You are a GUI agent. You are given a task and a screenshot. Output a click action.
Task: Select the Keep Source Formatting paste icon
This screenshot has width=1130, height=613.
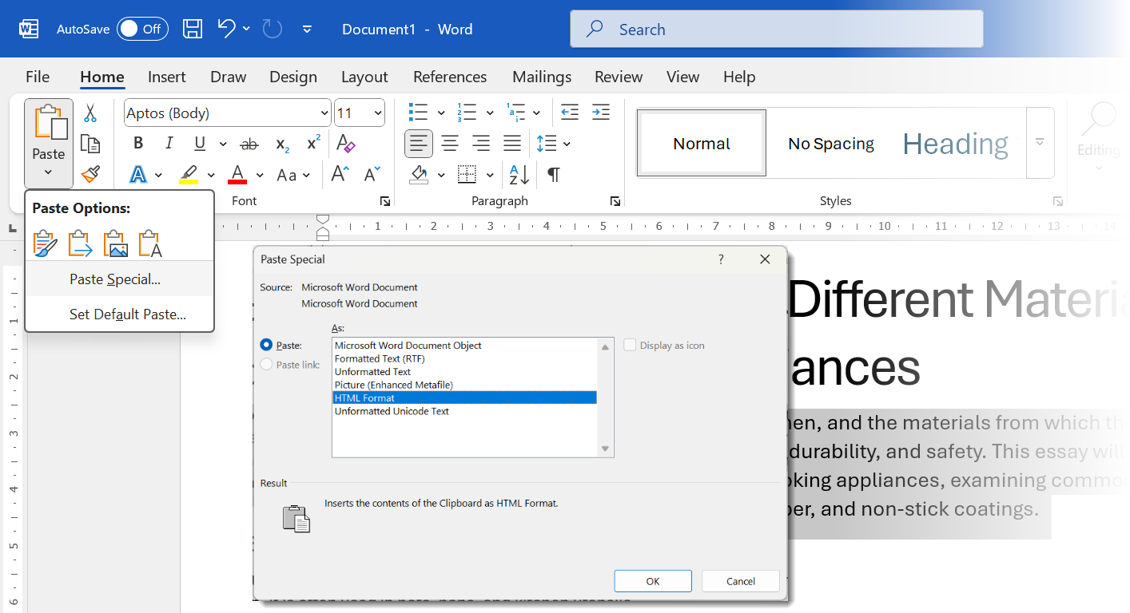tap(46, 243)
